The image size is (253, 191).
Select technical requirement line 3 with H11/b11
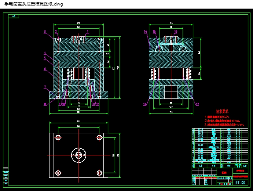coord(224,125)
